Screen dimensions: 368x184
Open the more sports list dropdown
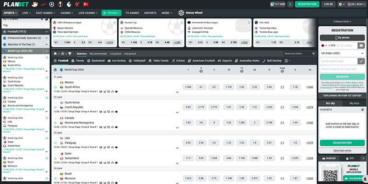287,61
